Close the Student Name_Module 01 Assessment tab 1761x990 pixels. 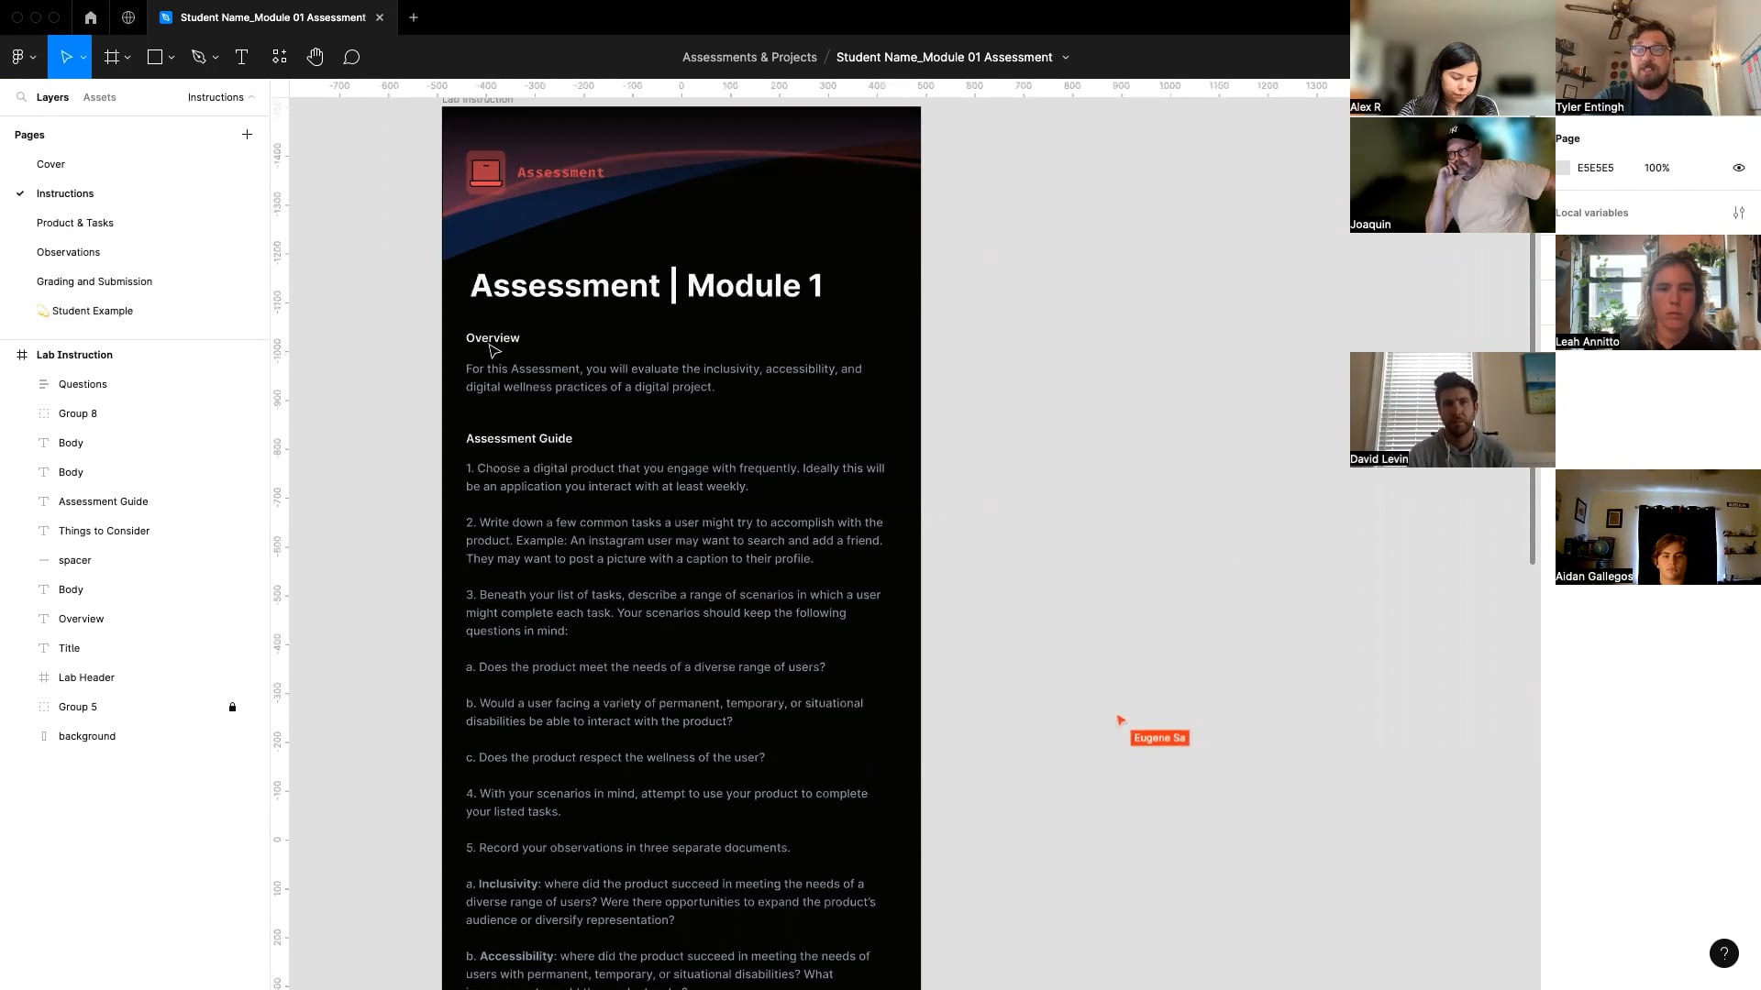pos(380,17)
